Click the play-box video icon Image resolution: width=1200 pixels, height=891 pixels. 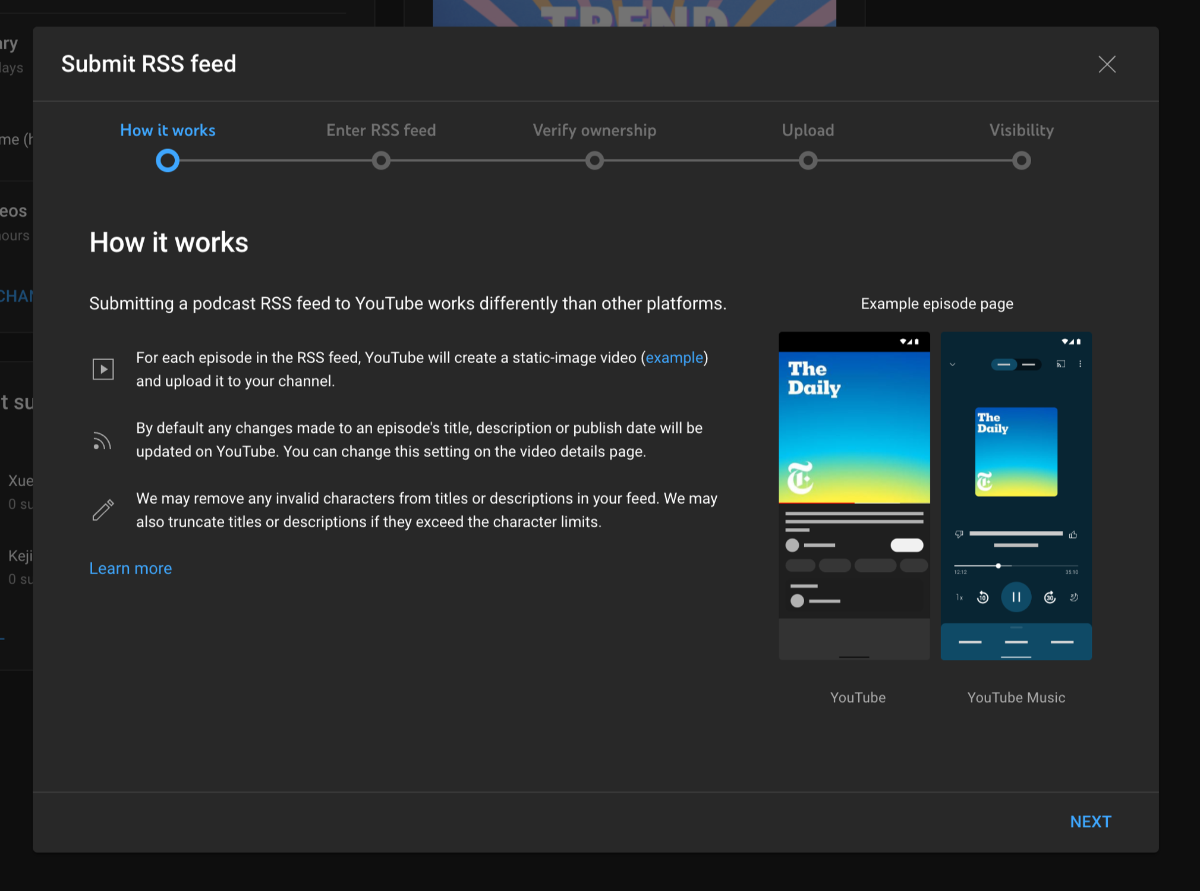coord(103,369)
